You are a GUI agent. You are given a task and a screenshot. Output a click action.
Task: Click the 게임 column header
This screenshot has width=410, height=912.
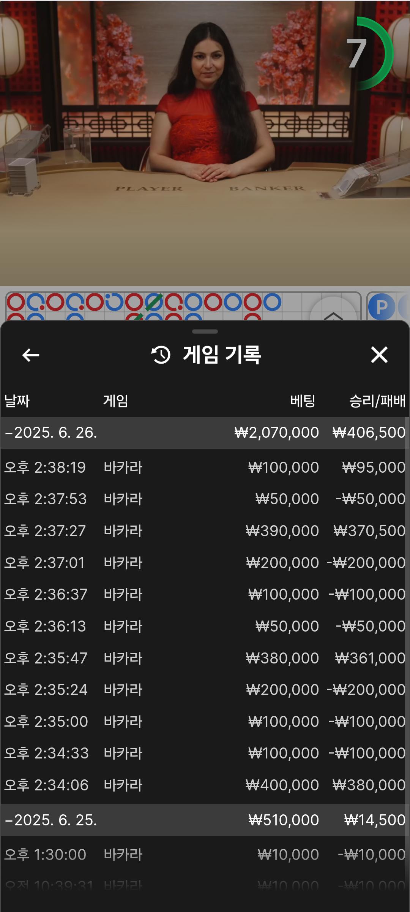[115, 401]
